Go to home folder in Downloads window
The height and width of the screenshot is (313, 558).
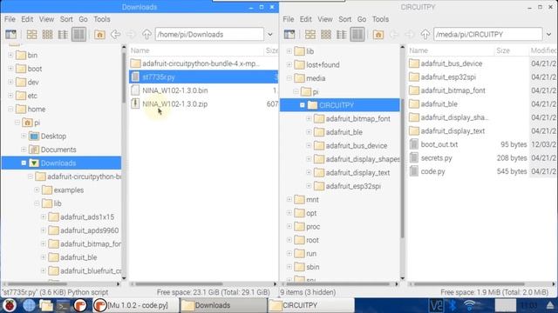tap(99, 35)
